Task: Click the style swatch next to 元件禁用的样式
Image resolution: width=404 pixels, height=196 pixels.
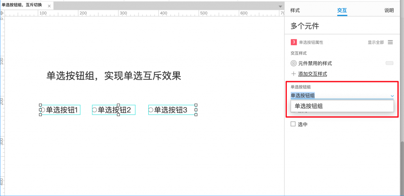Action: [x=389, y=63]
